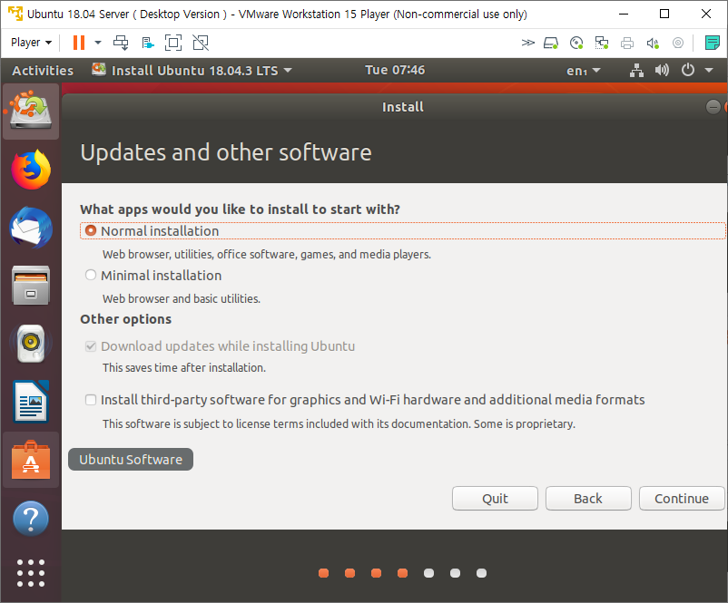Click the Ubuntu network status icon
The width and height of the screenshot is (728, 603).
[636, 70]
